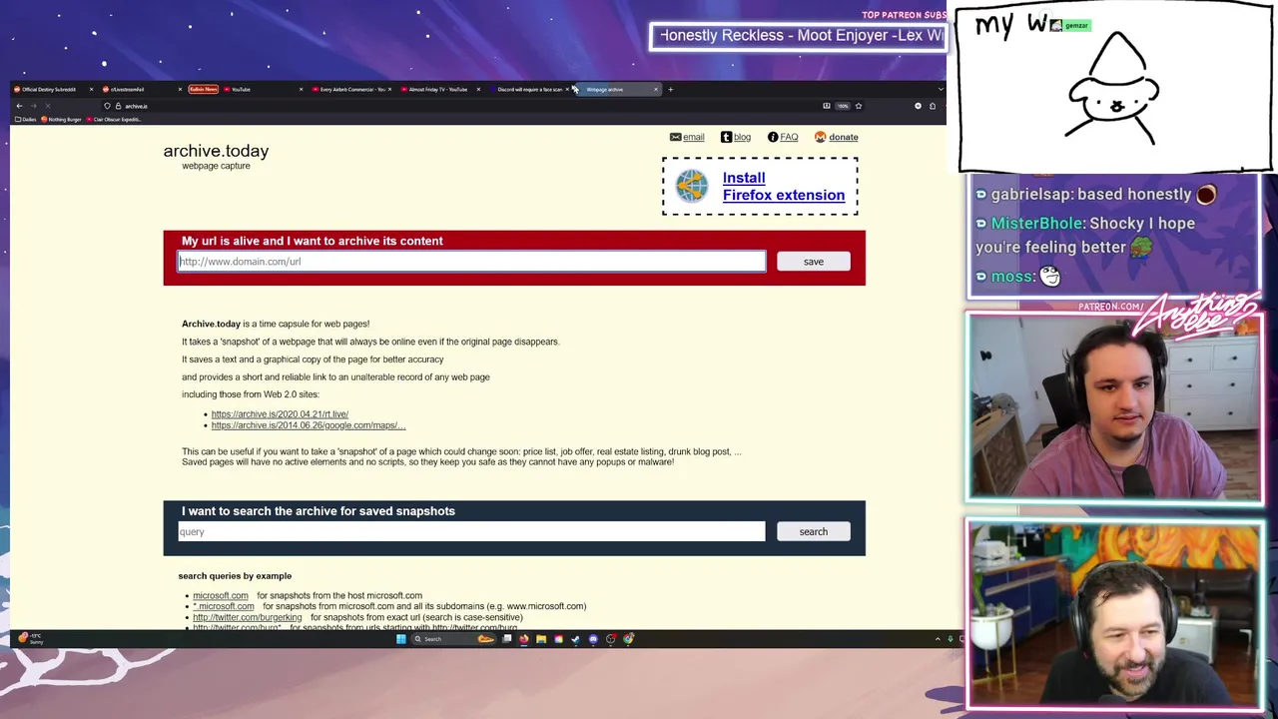Click the archive.today site title
Image resolution: width=1278 pixels, height=719 pixels.
point(216,151)
